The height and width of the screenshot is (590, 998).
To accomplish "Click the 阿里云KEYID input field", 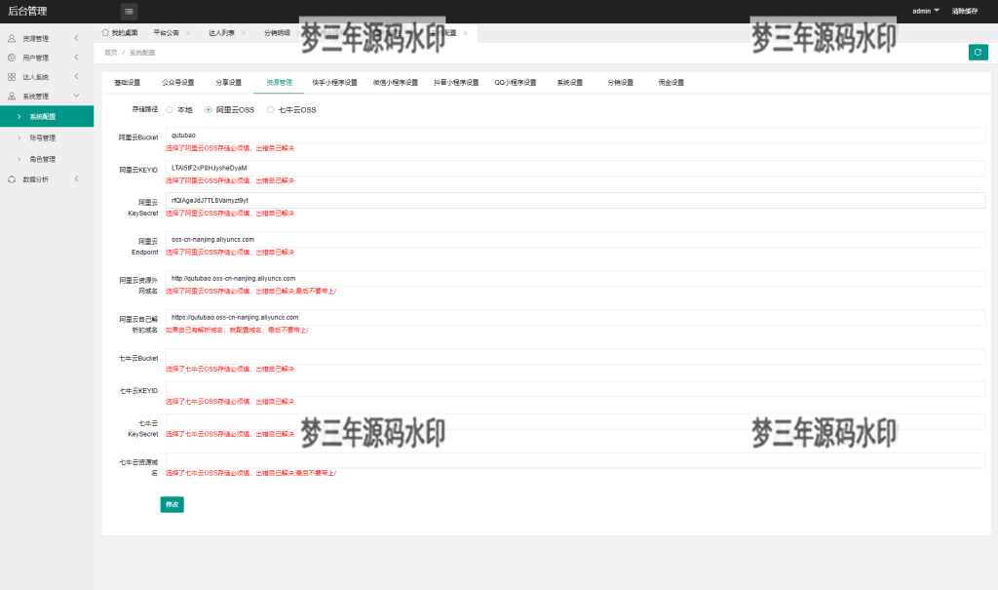I will point(575,168).
